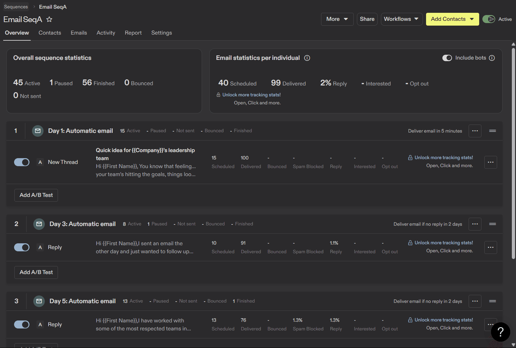Image resolution: width=516 pixels, height=348 pixels.
Task: Click Add A/B Test under Day 3 step
Action: [x=36, y=272]
